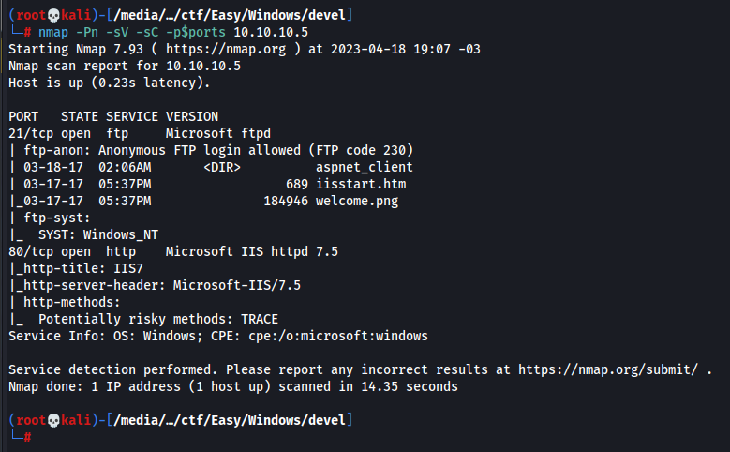Click the target IP in the nmap command
730x452 pixels.
click(x=276, y=34)
